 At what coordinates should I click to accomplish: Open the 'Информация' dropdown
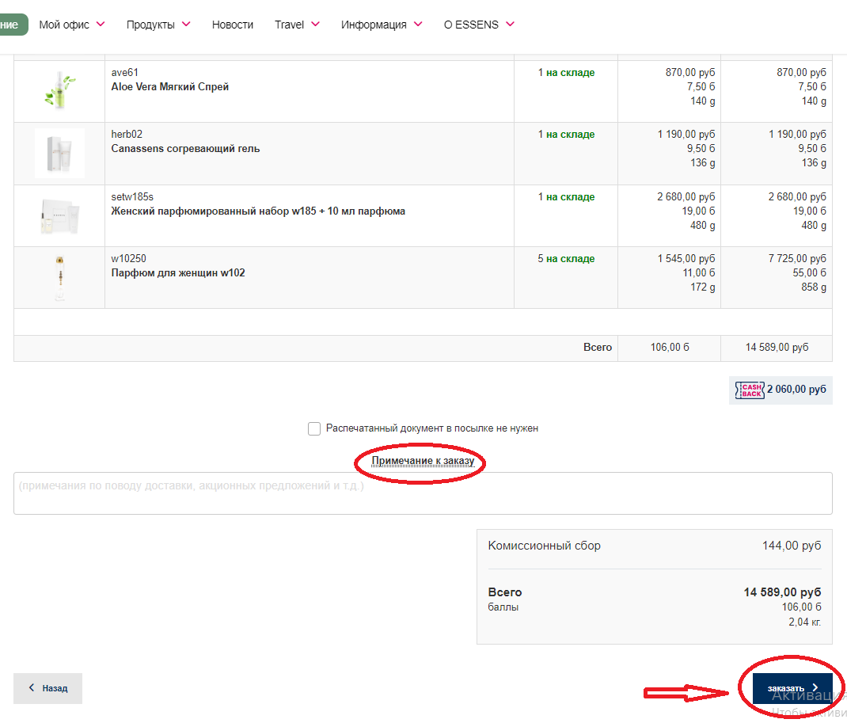(x=382, y=25)
